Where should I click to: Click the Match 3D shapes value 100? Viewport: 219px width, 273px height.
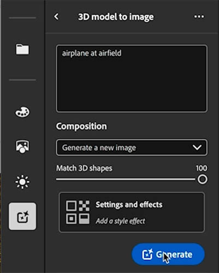[x=202, y=168]
